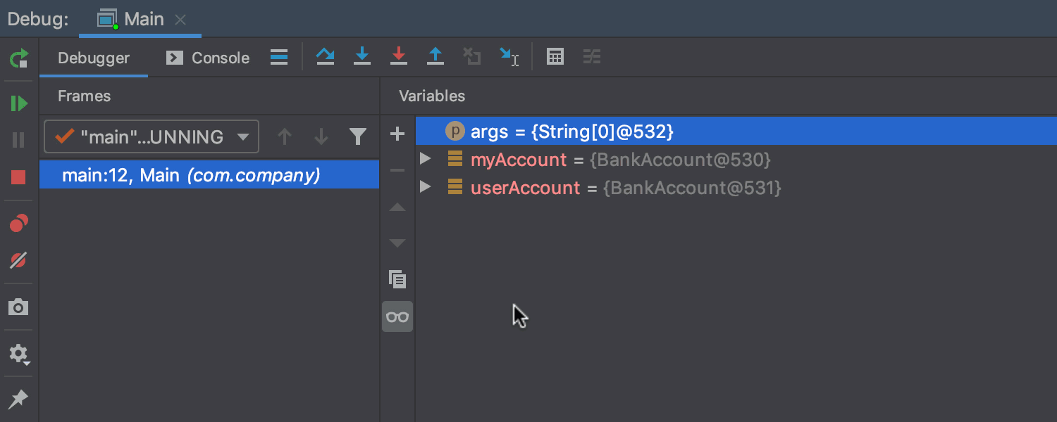
Task: Filter frames with funnel button
Action: click(x=358, y=136)
